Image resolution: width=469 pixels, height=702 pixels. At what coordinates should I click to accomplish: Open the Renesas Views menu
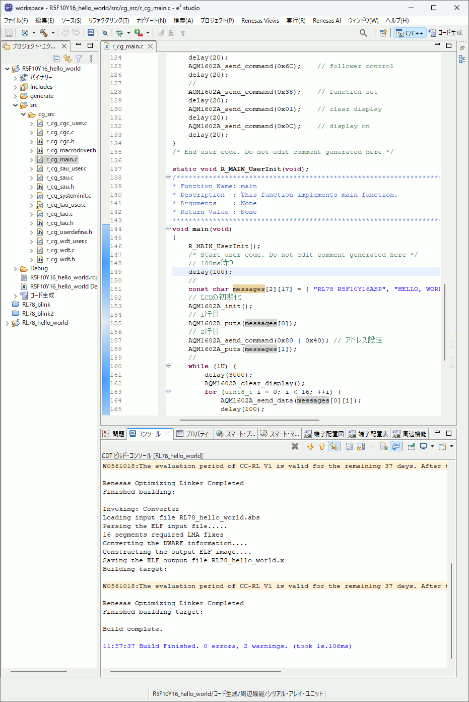pos(260,21)
